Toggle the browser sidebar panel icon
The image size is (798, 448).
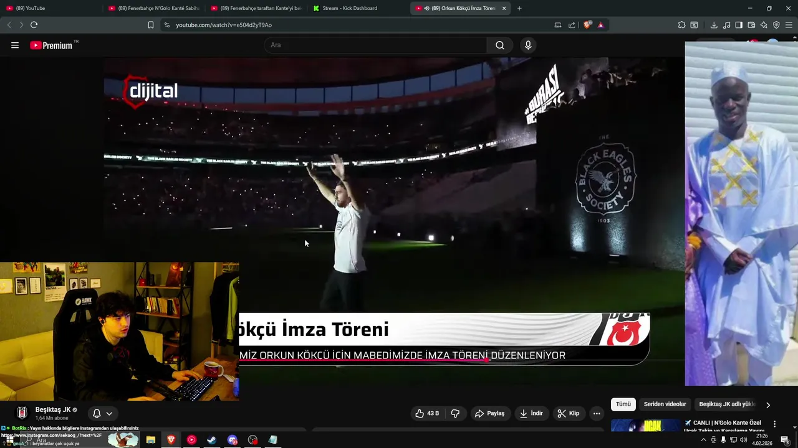pos(739,25)
